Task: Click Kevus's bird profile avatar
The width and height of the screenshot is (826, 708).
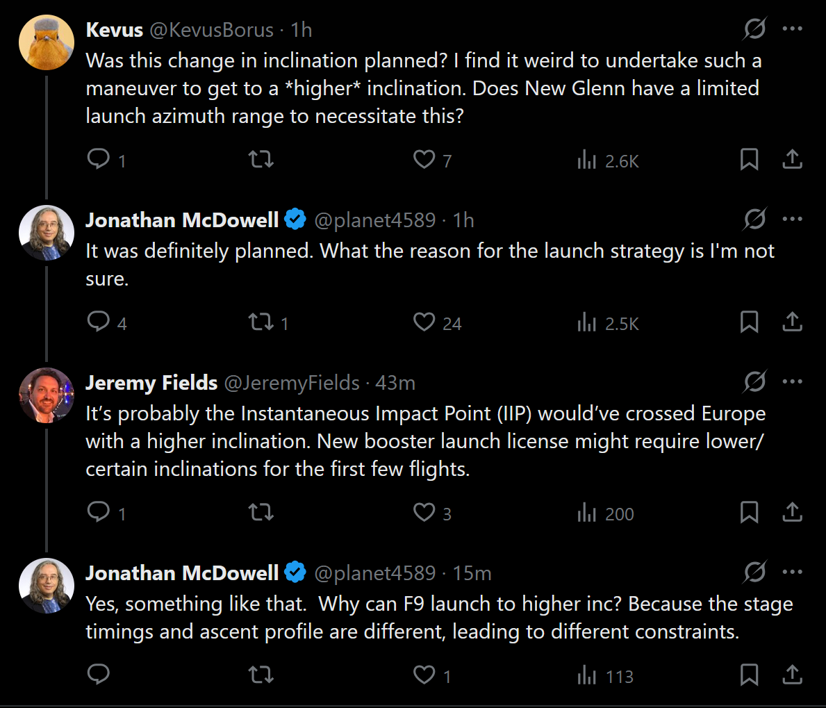Action: click(47, 42)
